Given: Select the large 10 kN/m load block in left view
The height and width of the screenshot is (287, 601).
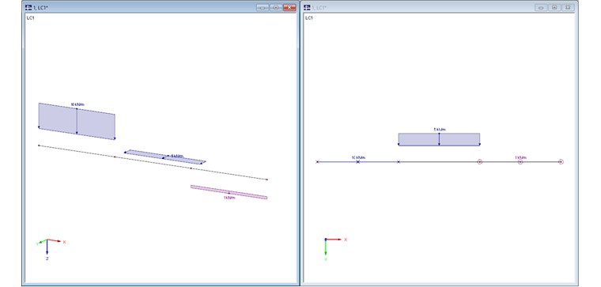Looking at the screenshot, I should coord(77,121).
